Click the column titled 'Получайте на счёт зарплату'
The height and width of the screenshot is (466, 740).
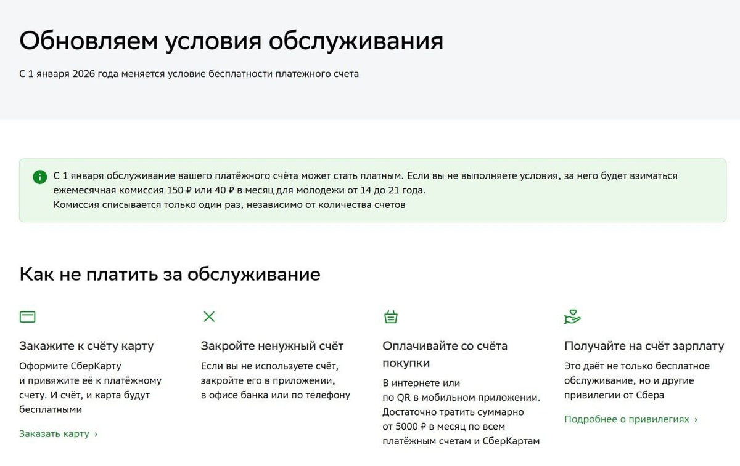click(643, 346)
